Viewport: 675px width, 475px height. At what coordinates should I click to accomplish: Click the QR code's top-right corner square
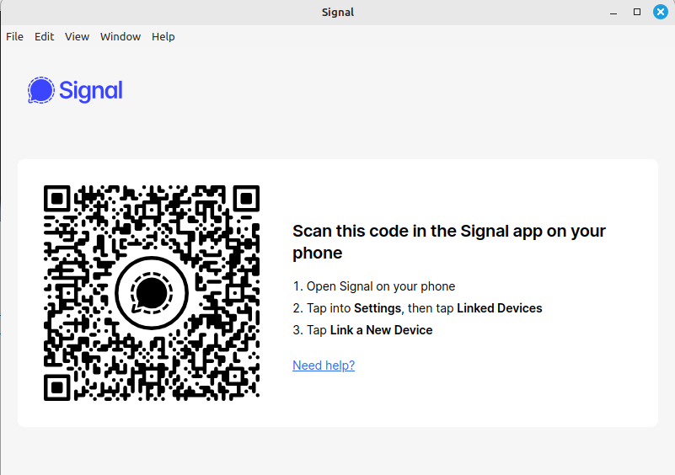(245, 199)
